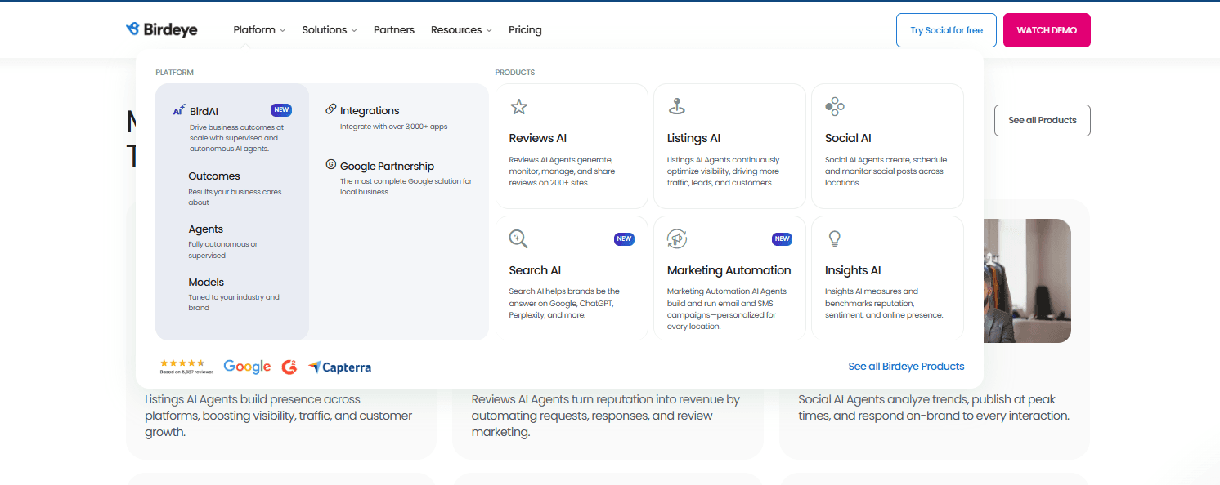
Task: Click Try Social for free button
Action: point(946,30)
